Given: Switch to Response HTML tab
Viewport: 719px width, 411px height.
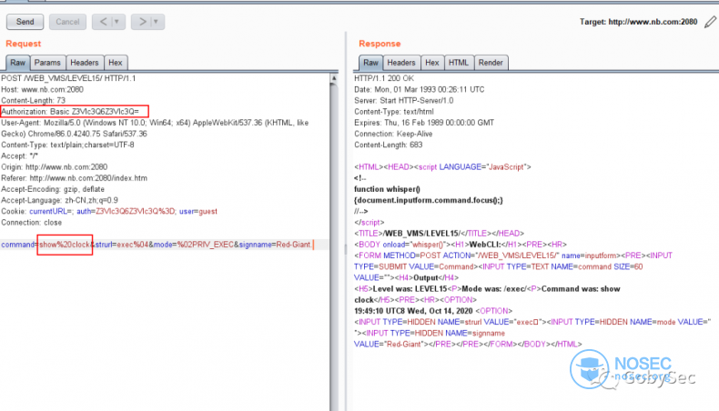Looking at the screenshot, I should (x=459, y=63).
